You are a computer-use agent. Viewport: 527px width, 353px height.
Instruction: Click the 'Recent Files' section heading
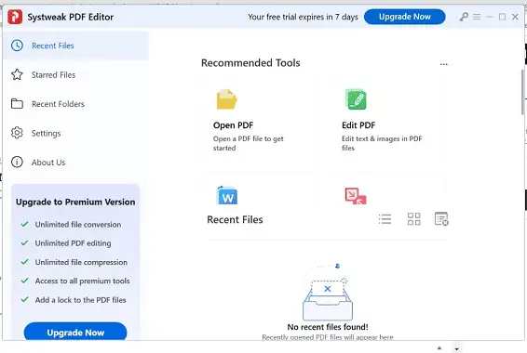coord(235,219)
